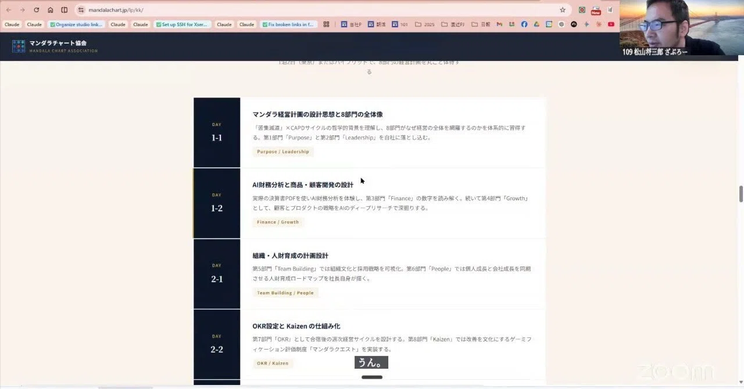Bookmark this page with the star

coord(562,10)
